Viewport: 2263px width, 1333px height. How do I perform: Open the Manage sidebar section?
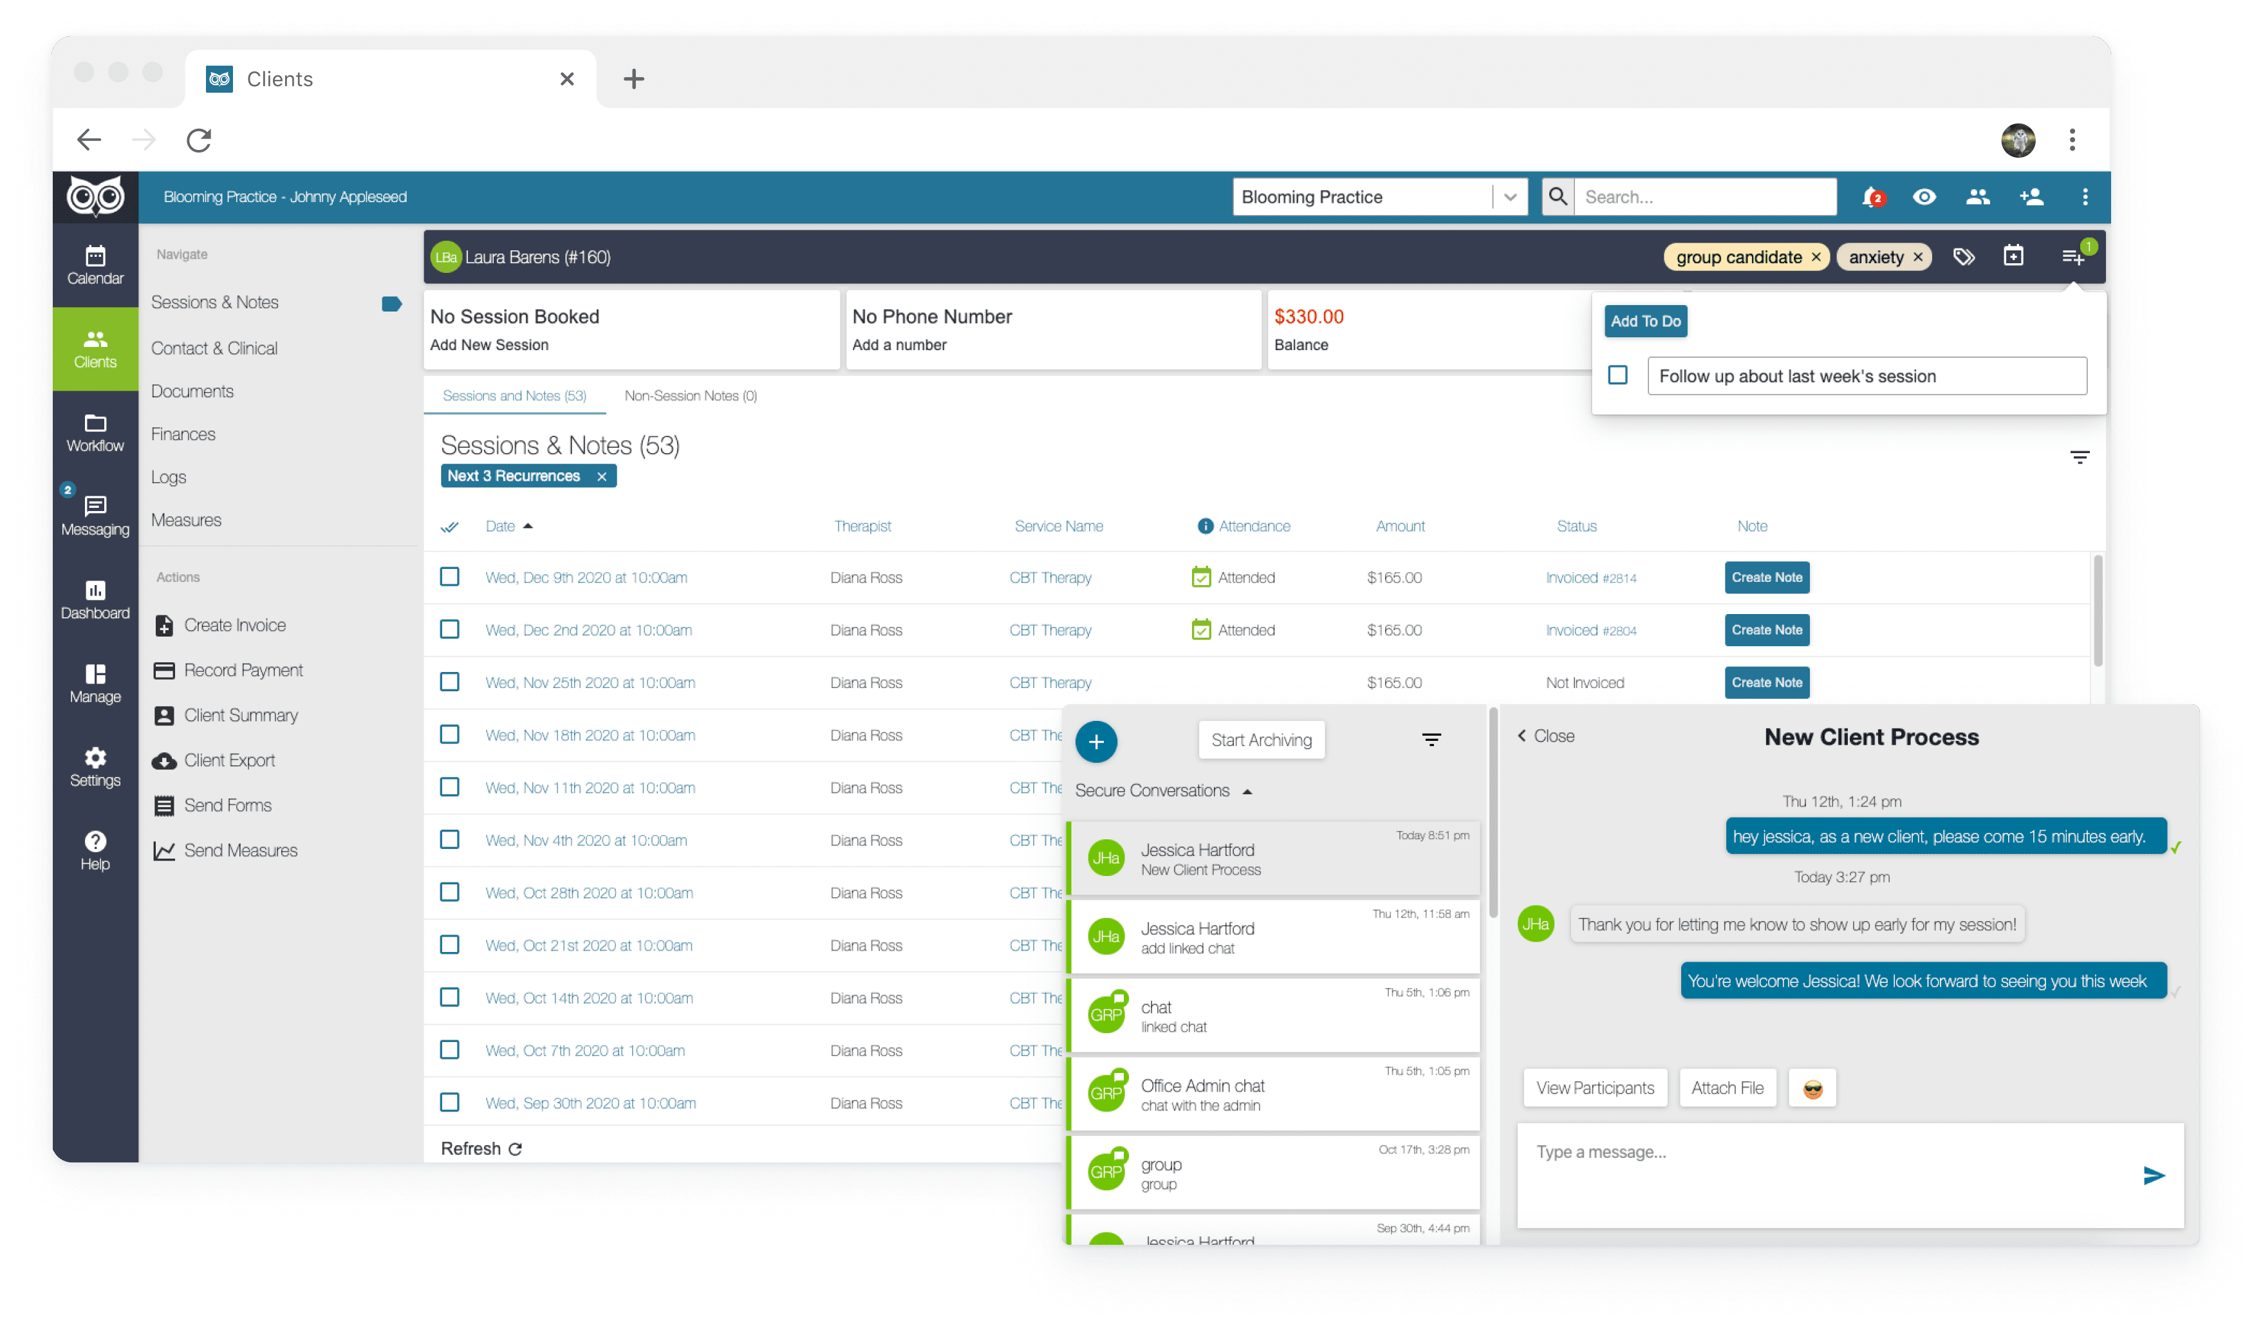95,684
